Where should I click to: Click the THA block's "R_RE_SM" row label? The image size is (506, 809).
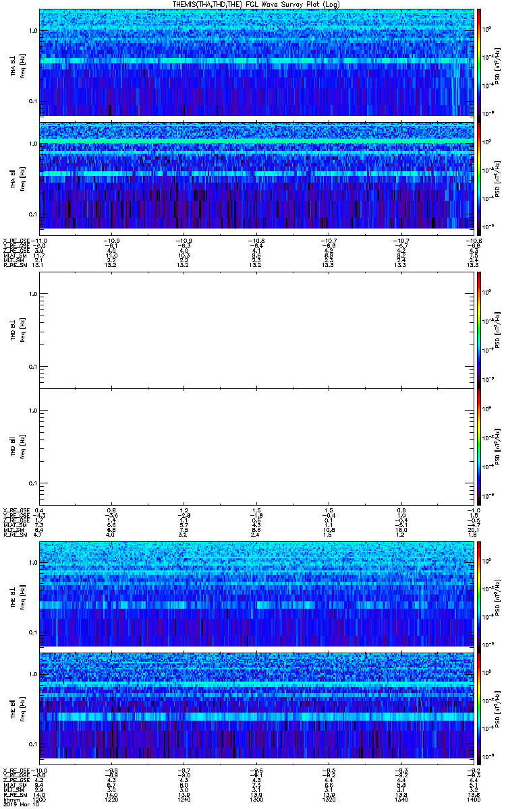[14, 265]
